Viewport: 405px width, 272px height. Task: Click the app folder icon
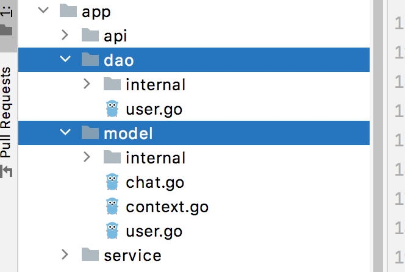pos(68,11)
